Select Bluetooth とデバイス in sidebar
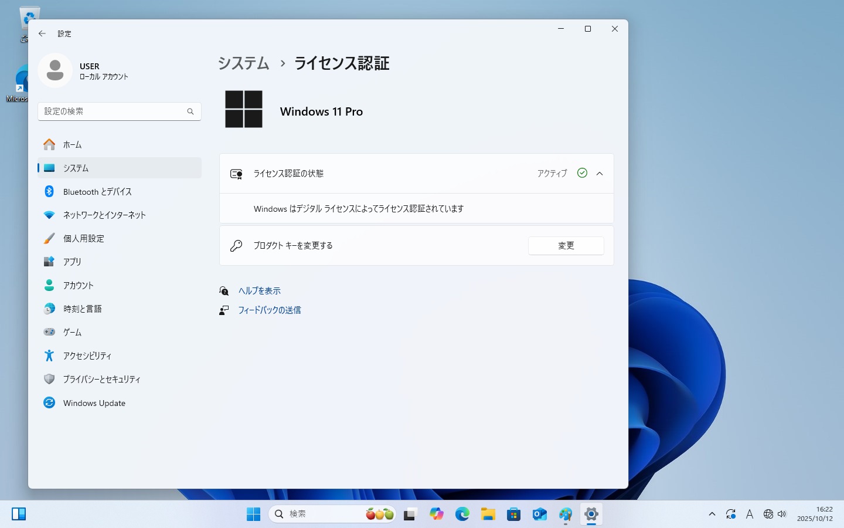The width and height of the screenshot is (844, 528). click(x=97, y=192)
